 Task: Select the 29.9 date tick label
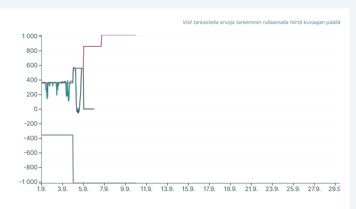(x=334, y=189)
